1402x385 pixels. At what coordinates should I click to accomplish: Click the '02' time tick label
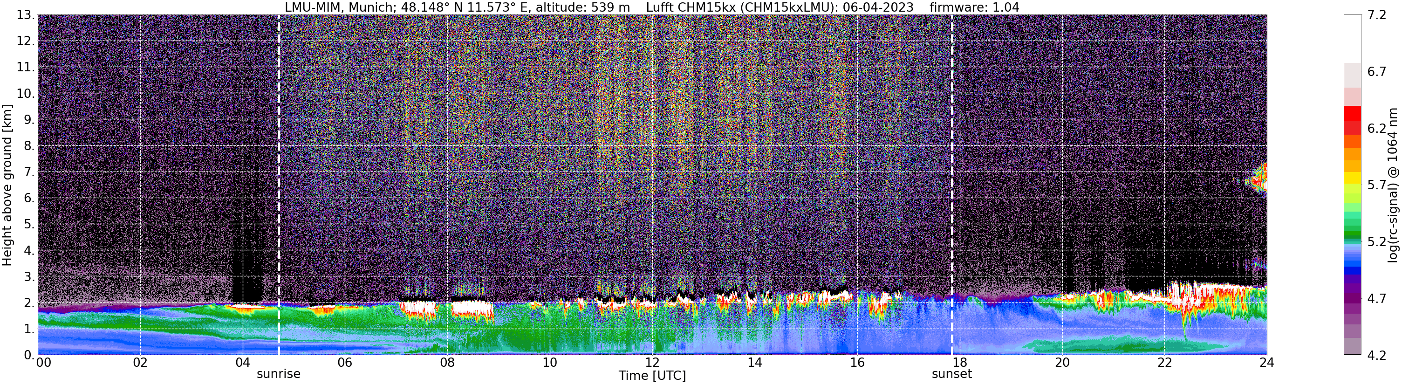(x=140, y=363)
